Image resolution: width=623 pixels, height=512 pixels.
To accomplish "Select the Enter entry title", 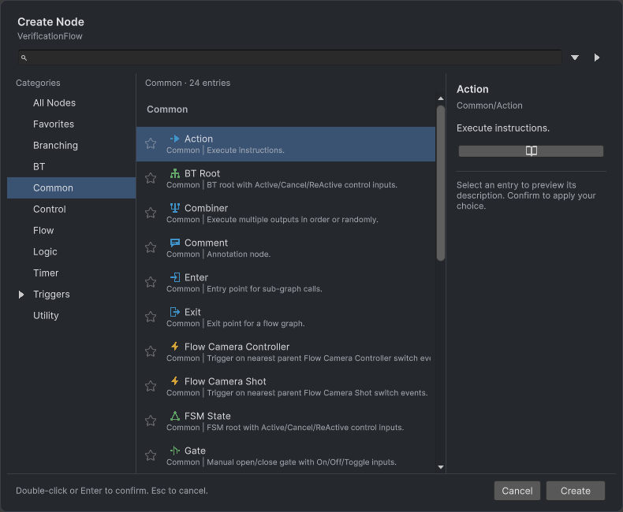I will pyautogui.click(x=196, y=277).
